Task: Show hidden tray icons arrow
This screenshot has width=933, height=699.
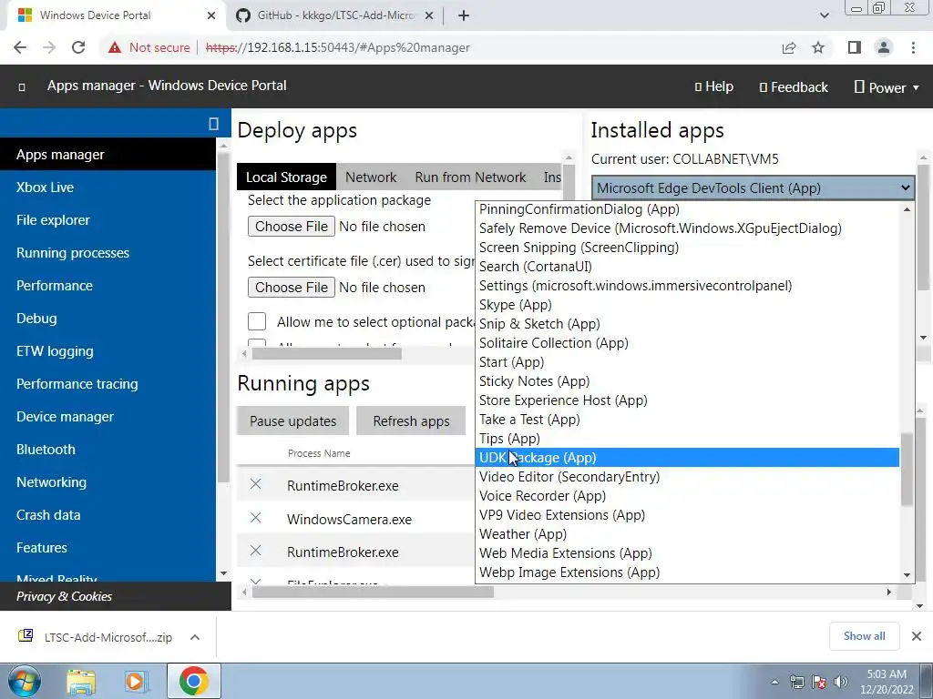Action: point(774,682)
